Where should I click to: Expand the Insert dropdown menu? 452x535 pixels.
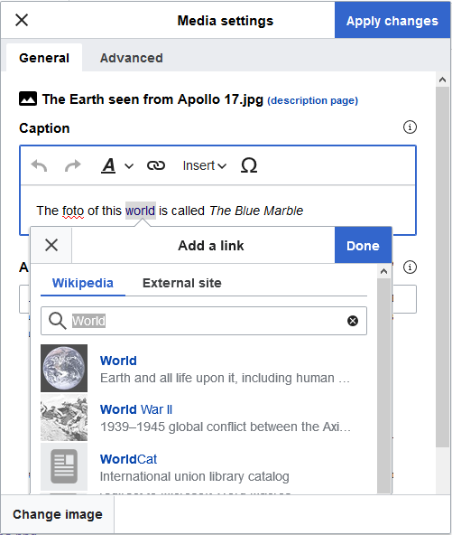pos(205,165)
